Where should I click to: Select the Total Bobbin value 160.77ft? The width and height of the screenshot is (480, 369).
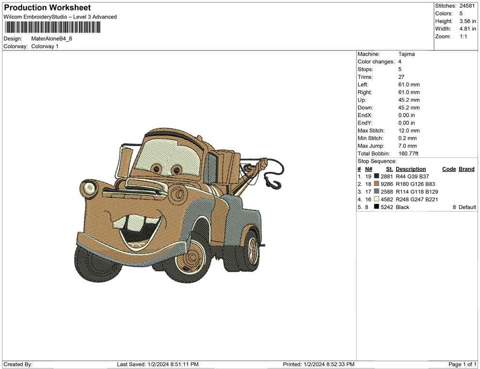[408, 154]
